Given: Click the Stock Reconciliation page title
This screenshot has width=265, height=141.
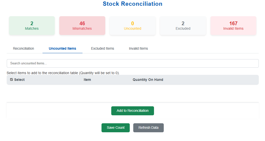Looking at the screenshot, I should (x=132, y=4).
